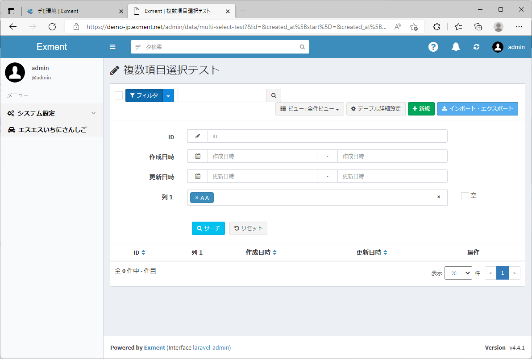Image resolution: width=532 pixels, height=359 pixels.
Task: Click the 新規 button
Action: (x=421, y=109)
